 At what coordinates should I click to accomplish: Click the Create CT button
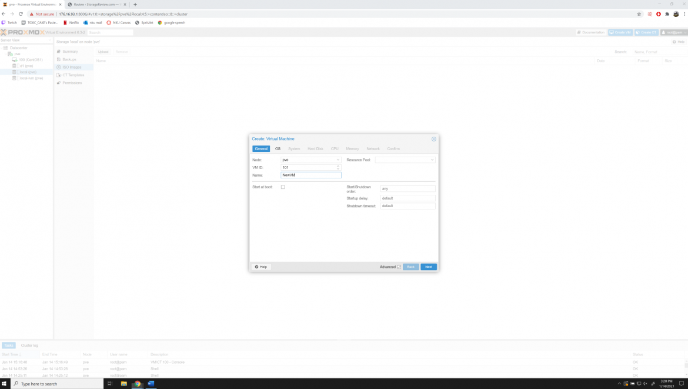click(646, 32)
